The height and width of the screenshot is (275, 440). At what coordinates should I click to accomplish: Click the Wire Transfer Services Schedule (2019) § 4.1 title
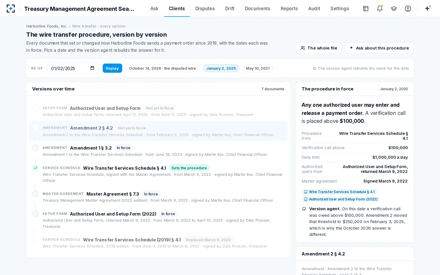click(x=132, y=240)
